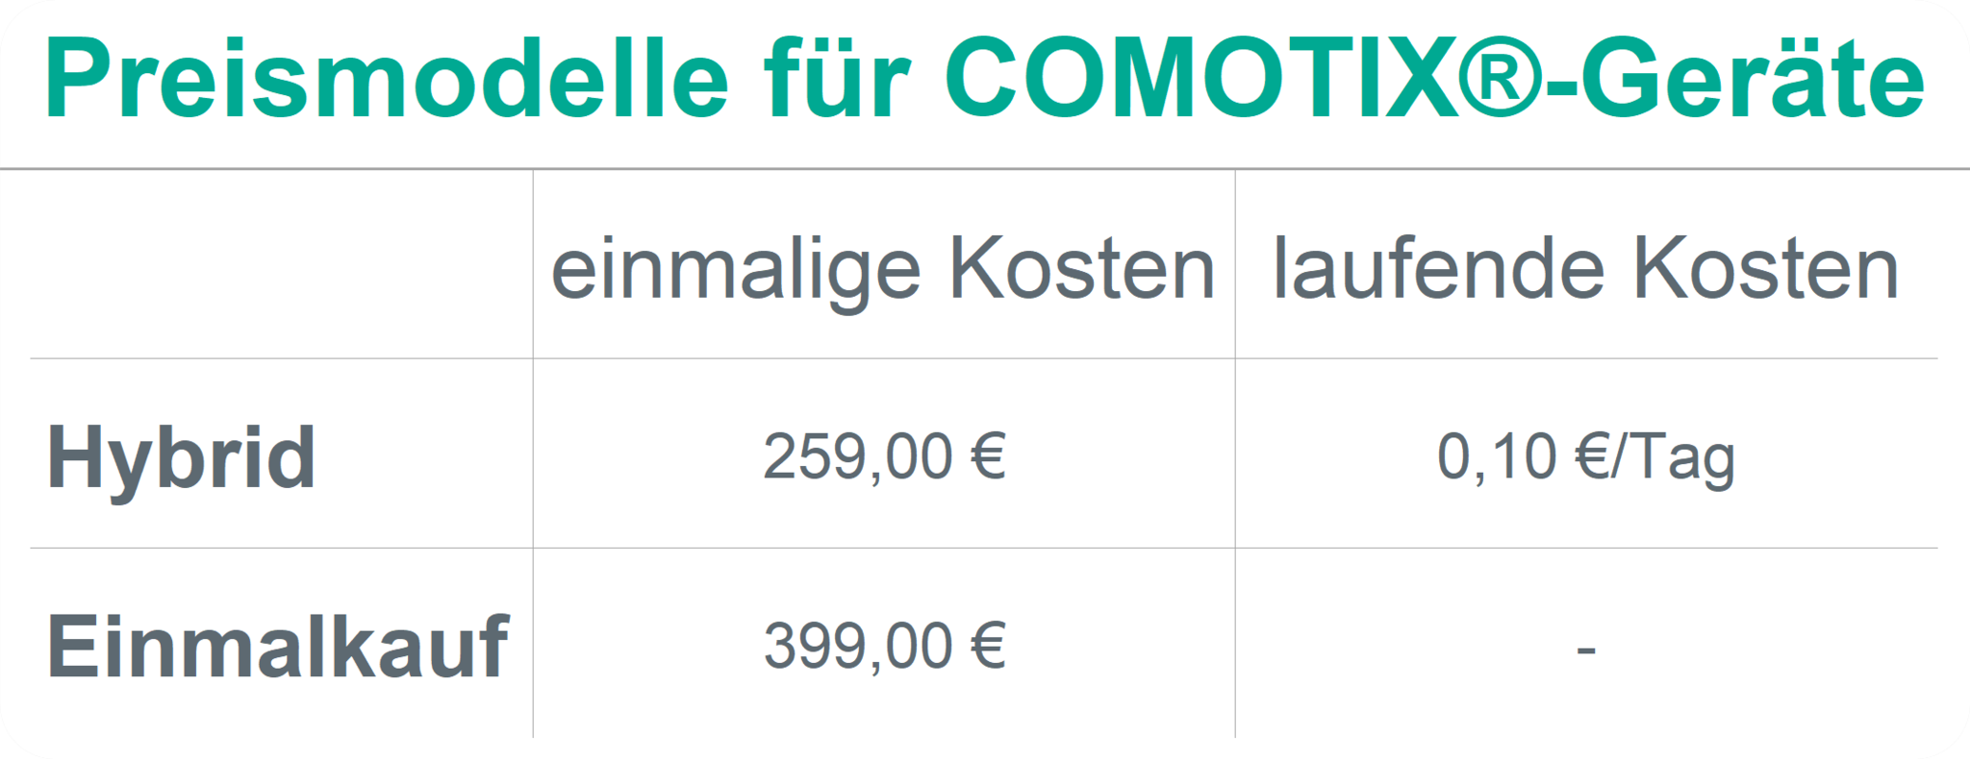
Task: Click the word Kosten under laufende
Action: coord(1767,268)
